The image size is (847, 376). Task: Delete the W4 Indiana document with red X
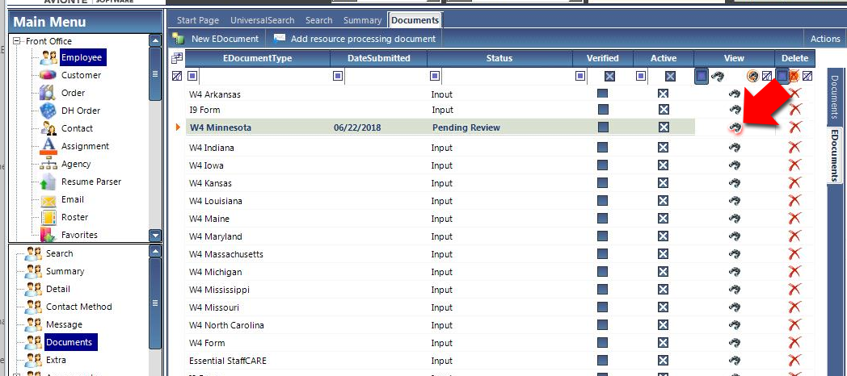794,148
